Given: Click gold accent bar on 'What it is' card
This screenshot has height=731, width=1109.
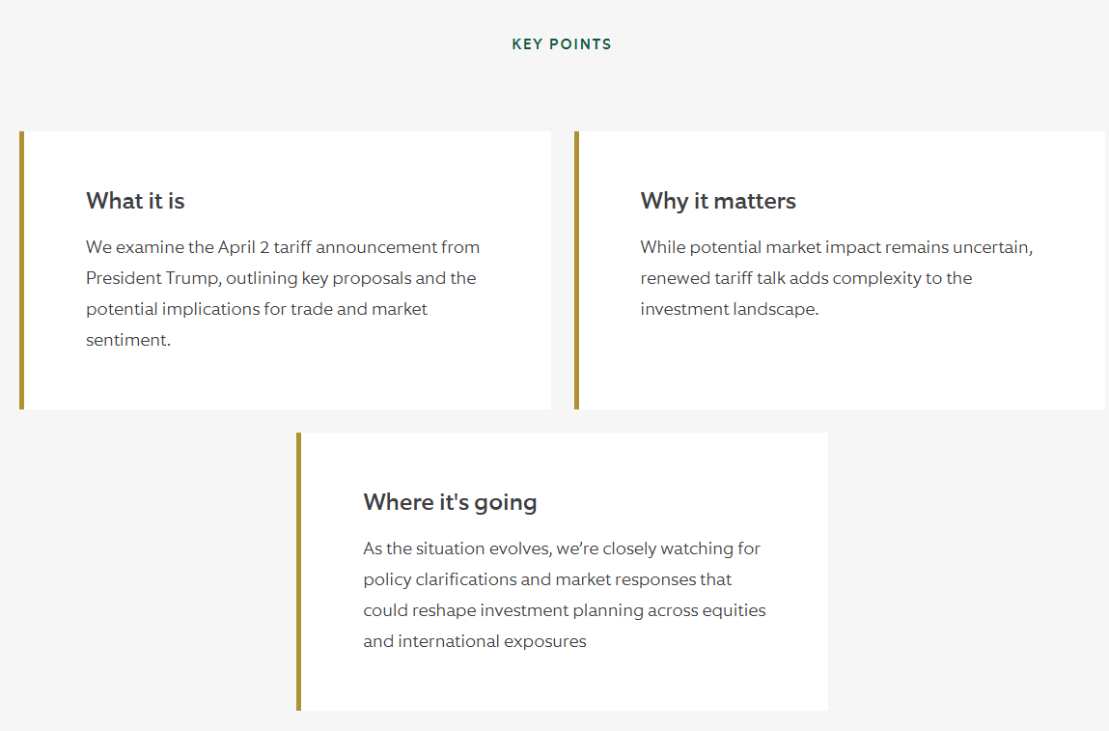Looking at the screenshot, I should 22,270.
